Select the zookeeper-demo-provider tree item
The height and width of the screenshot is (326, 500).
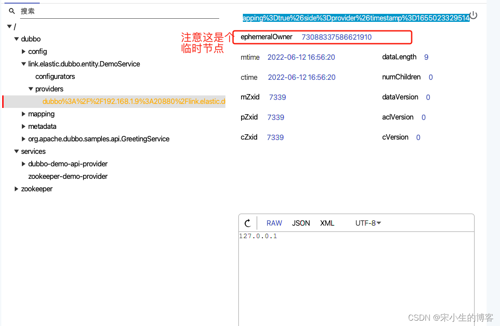tap(68, 177)
